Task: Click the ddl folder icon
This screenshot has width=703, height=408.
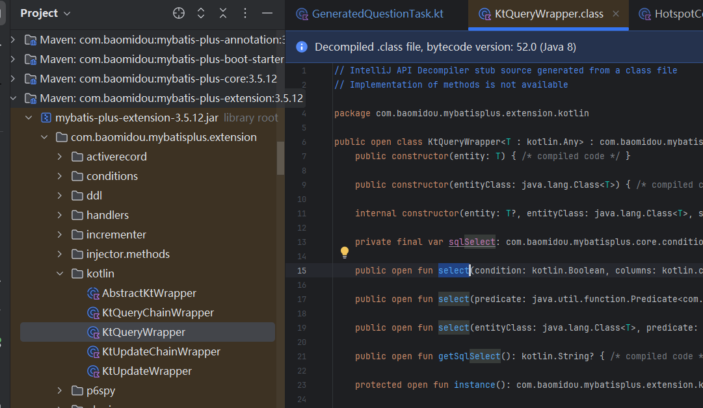Action: (x=77, y=196)
